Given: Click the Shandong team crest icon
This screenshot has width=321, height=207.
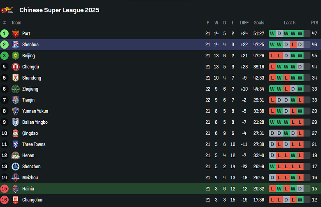Looking at the screenshot, I should [x=16, y=78].
